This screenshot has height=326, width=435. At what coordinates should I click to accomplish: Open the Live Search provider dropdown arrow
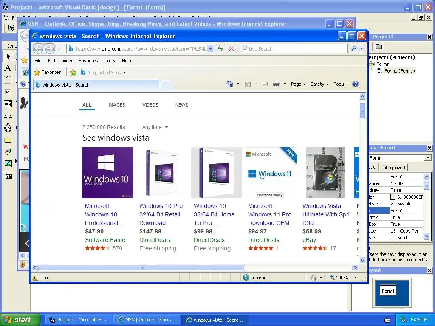(361, 48)
